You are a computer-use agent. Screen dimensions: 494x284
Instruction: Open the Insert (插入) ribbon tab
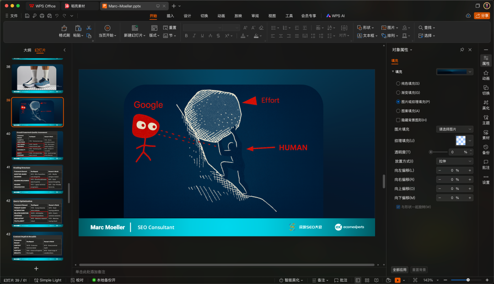pos(170,16)
